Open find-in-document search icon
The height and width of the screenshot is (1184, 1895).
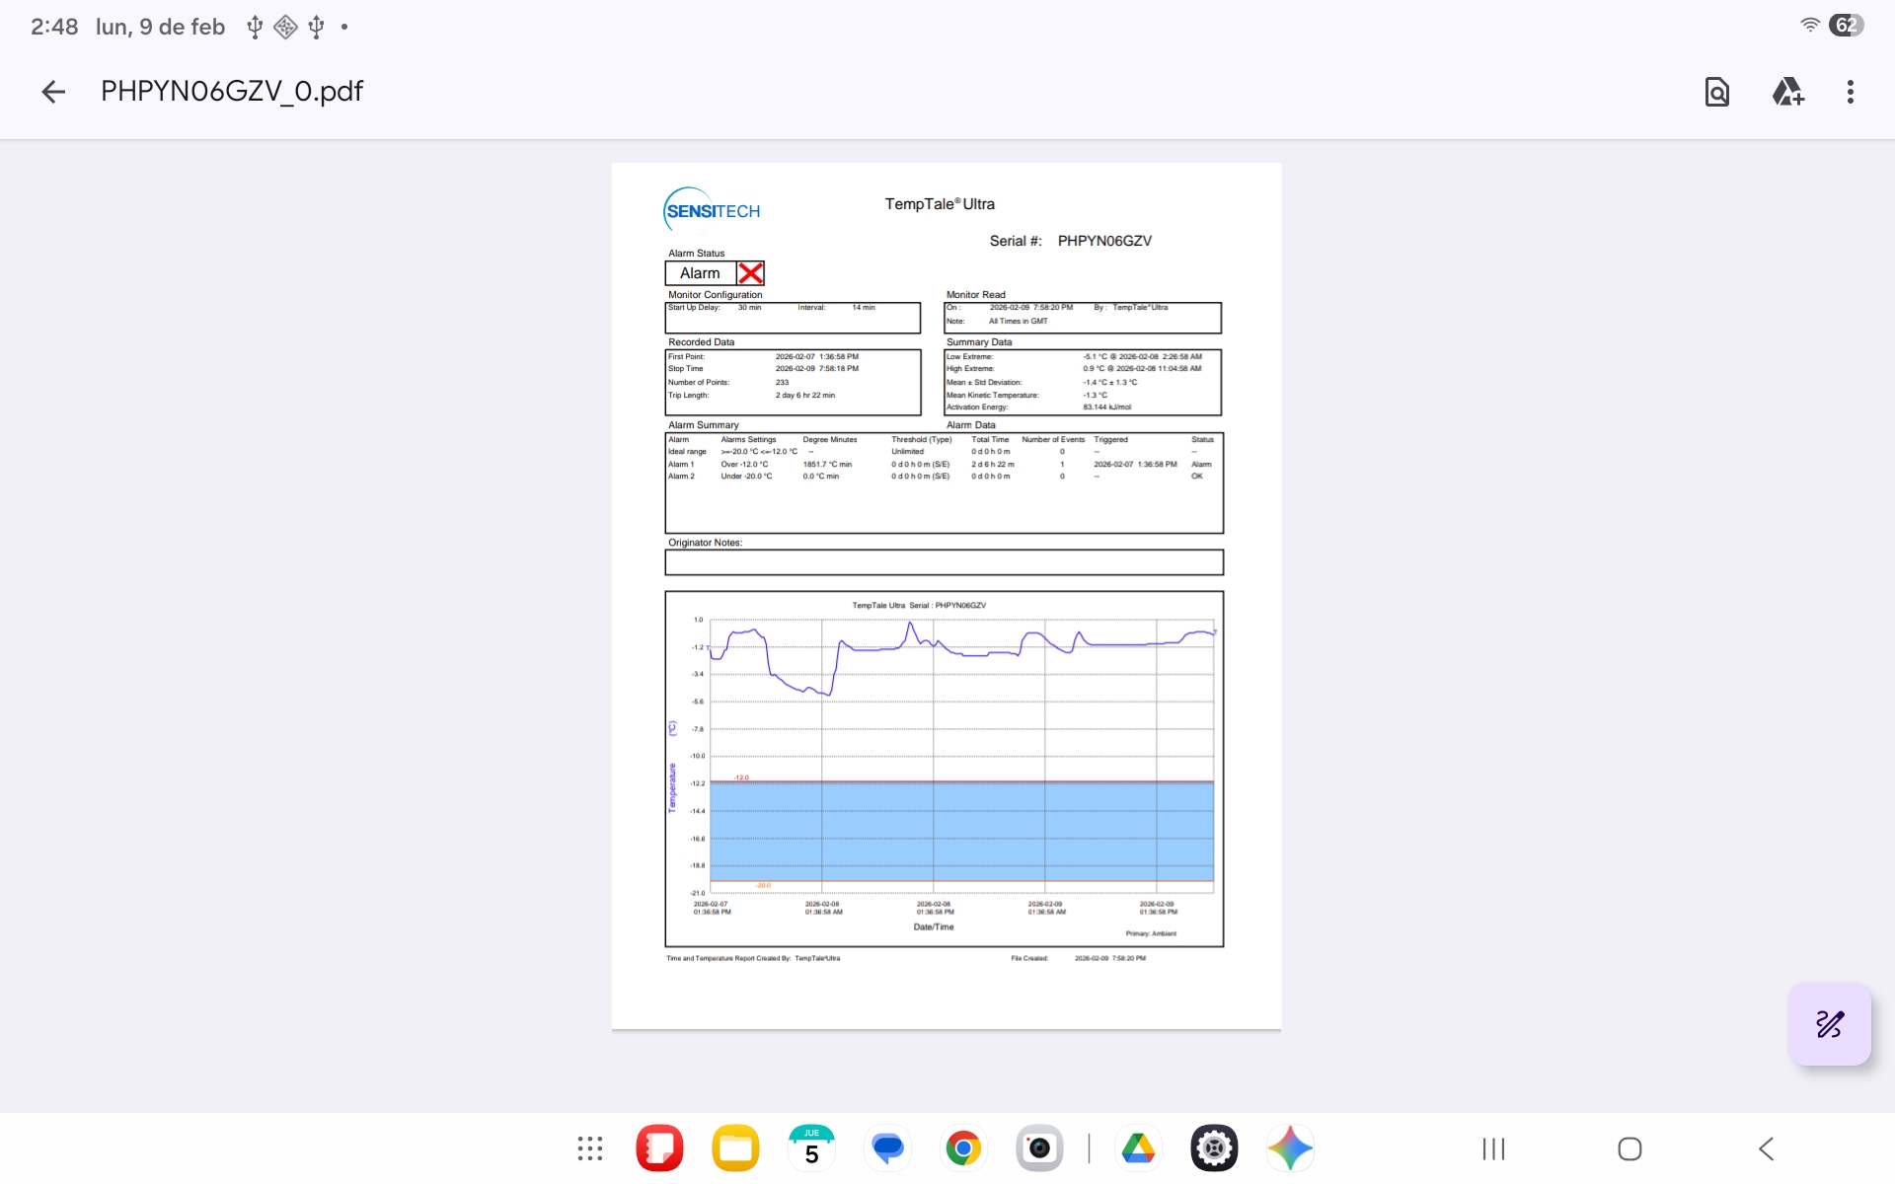pos(1716,92)
